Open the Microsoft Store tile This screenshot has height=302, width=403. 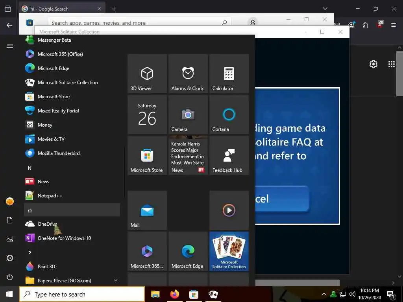point(147,155)
